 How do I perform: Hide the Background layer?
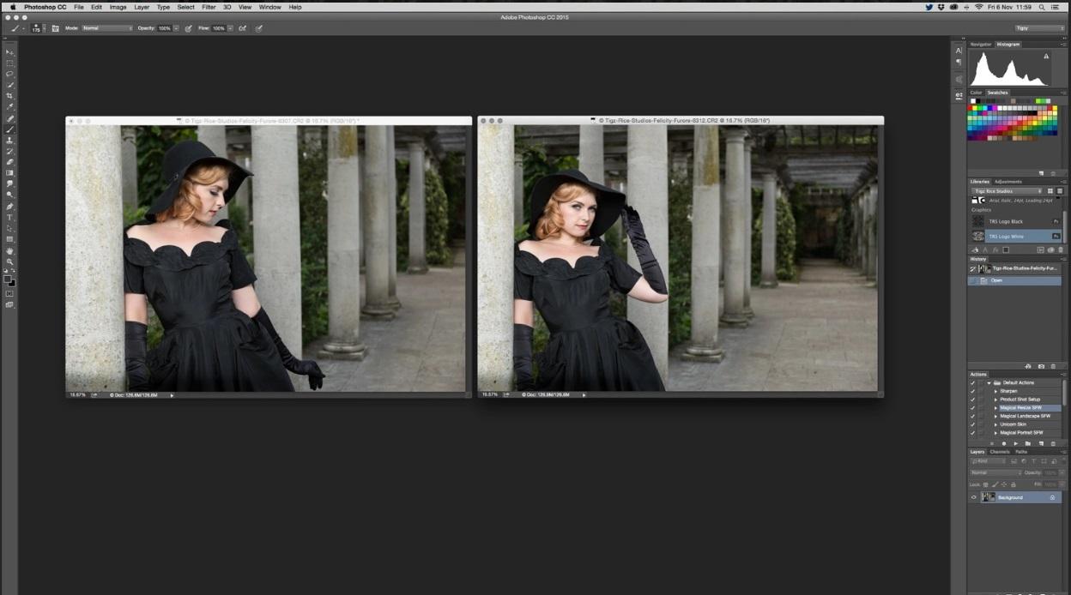(973, 497)
